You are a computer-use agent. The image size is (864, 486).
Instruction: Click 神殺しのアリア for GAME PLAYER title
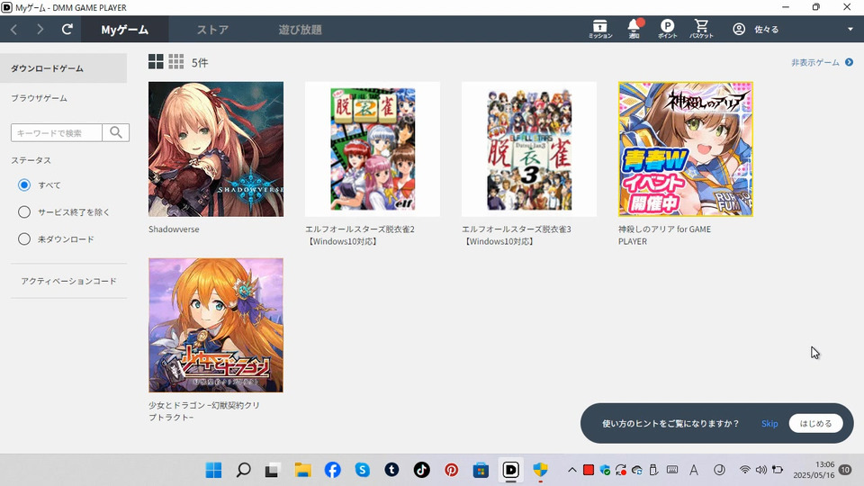pos(664,235)
